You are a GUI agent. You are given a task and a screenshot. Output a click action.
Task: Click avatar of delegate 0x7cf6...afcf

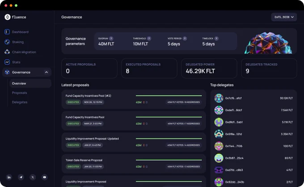click(219, 98)
